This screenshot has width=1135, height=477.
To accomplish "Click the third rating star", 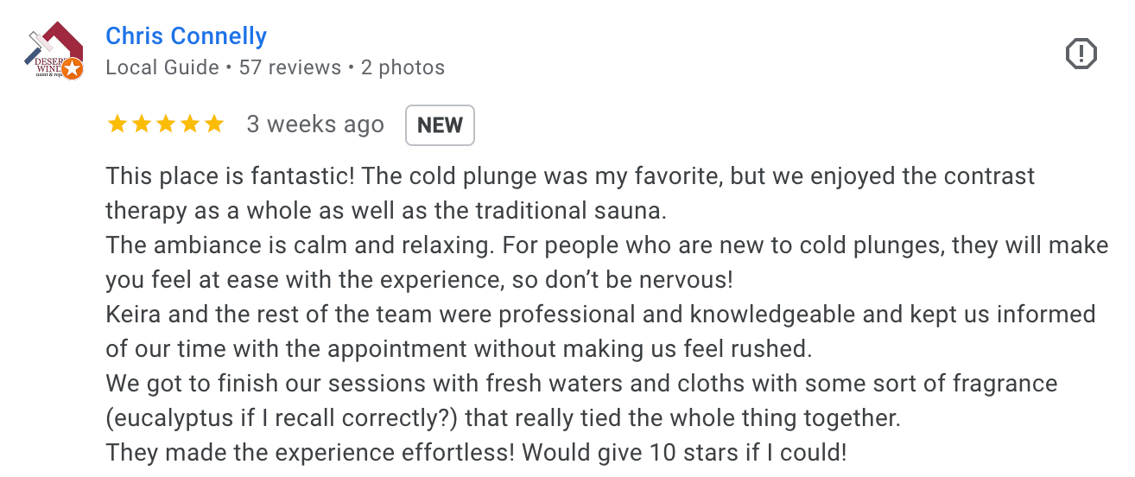I will click(165, 124).
